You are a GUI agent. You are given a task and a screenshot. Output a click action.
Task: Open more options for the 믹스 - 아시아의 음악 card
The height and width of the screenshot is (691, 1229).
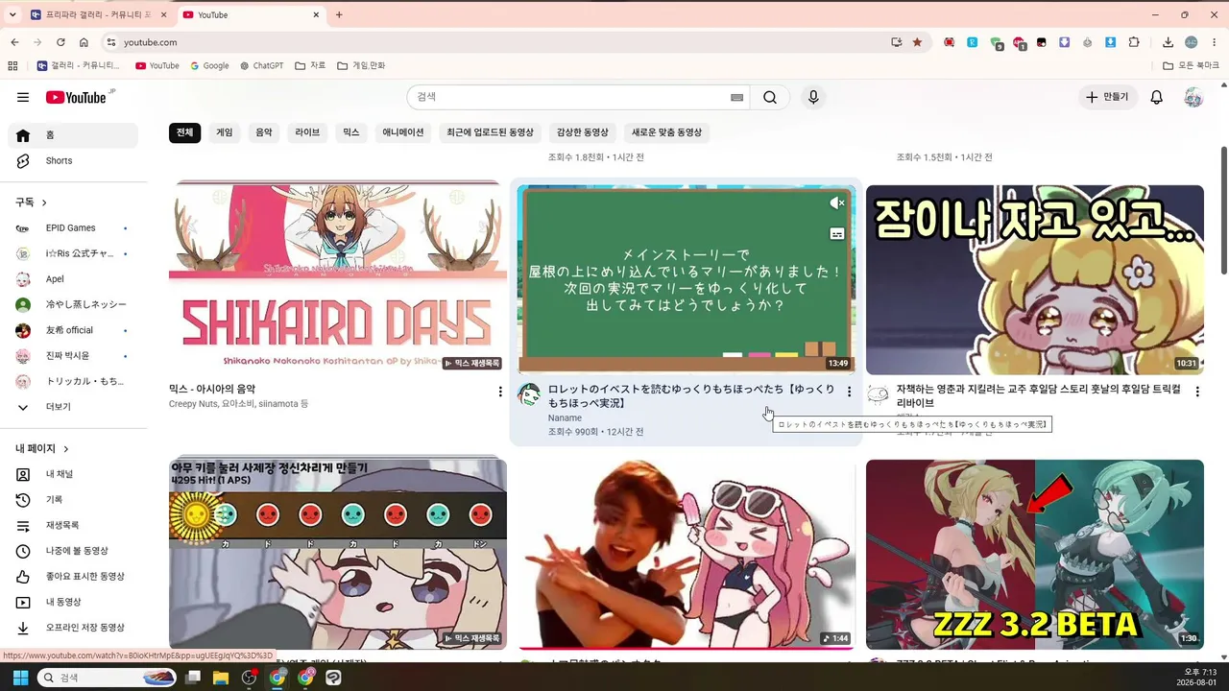pyautogui.click(x=500, y=392)
